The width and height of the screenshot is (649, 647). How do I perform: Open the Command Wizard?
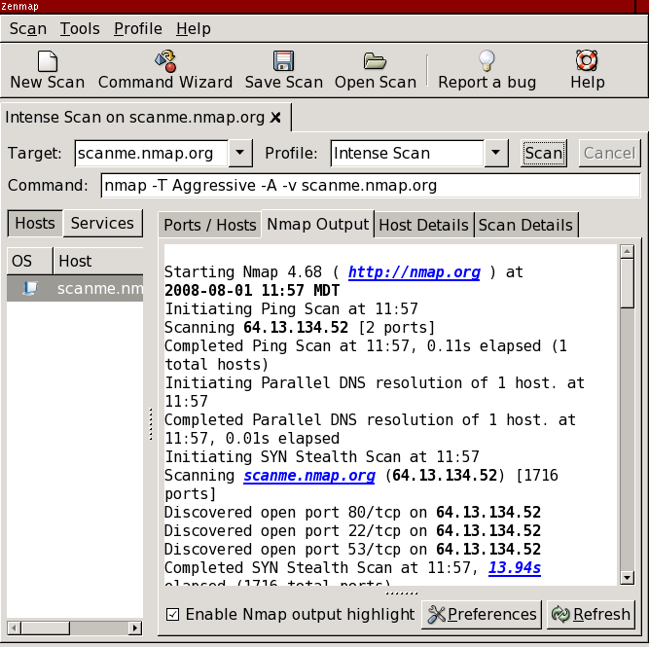(165, 70)
